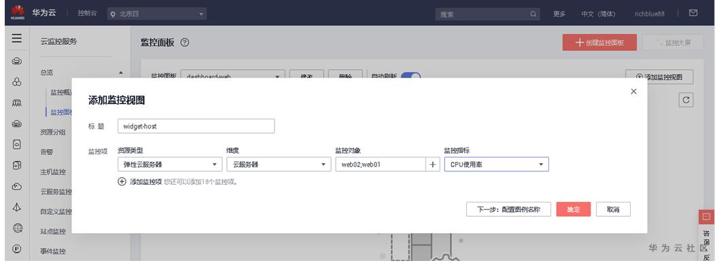Image resolution: width=715 pixels, height=263 pixels.
Task: Click the plus button next to web02;web01
Action: pos(433,164)
